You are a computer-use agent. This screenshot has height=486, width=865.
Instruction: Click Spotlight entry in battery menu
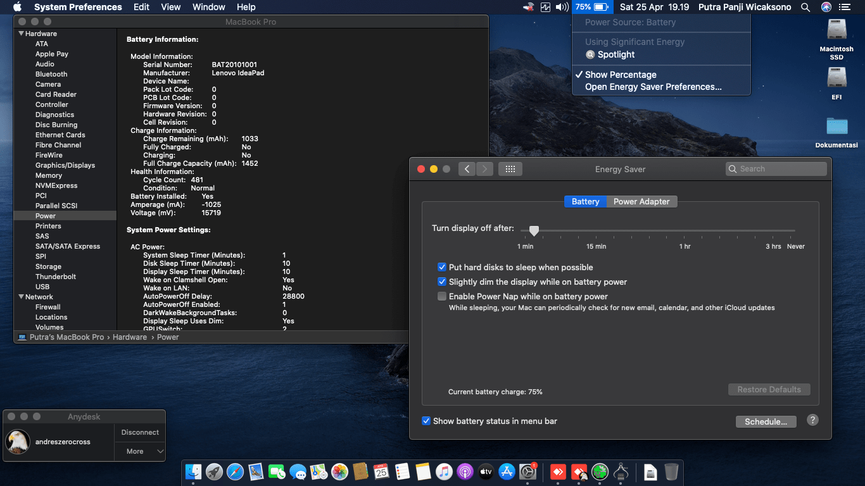tap(661, 54)
